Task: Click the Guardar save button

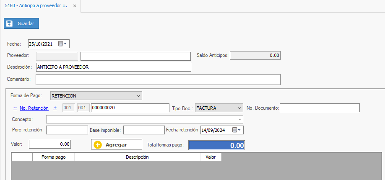Action: click(x=21, y=23)
